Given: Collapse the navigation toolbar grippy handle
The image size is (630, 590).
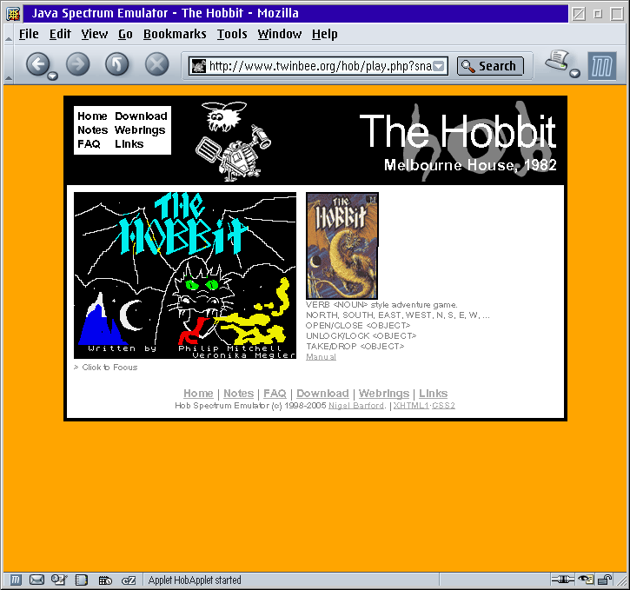Looking at the screenshot, I should tap(9, 64).
